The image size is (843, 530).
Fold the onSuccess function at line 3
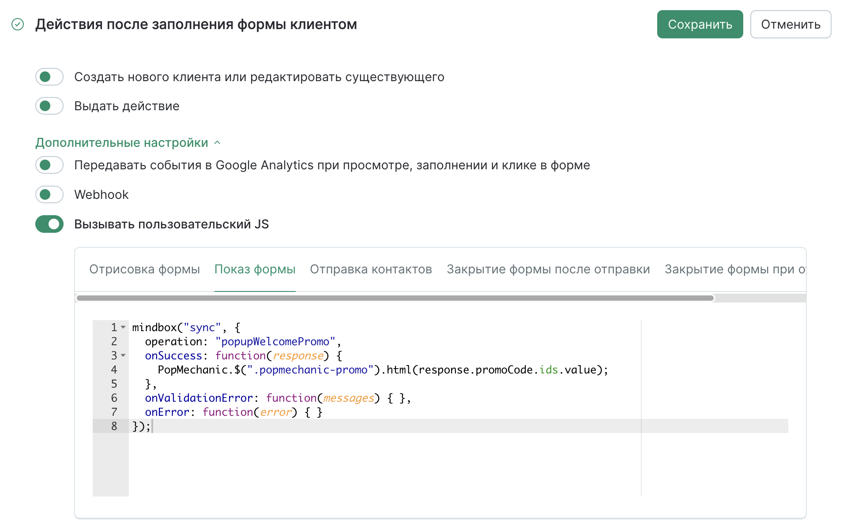123,355
